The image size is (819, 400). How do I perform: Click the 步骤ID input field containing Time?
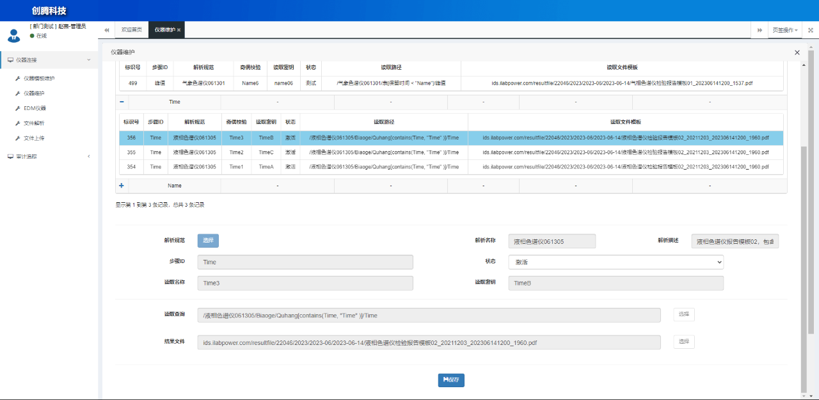(305, 262)
